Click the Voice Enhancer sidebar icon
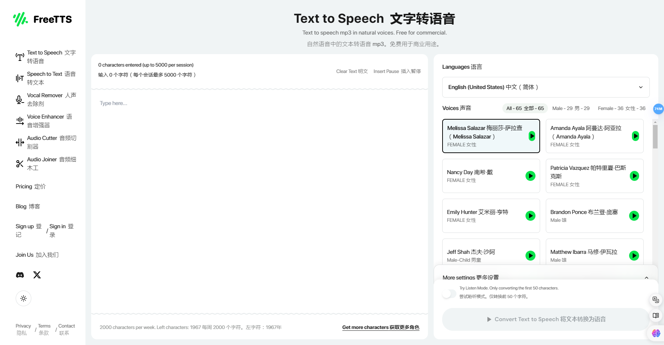664x345 pixels. (x=20, y=121)
